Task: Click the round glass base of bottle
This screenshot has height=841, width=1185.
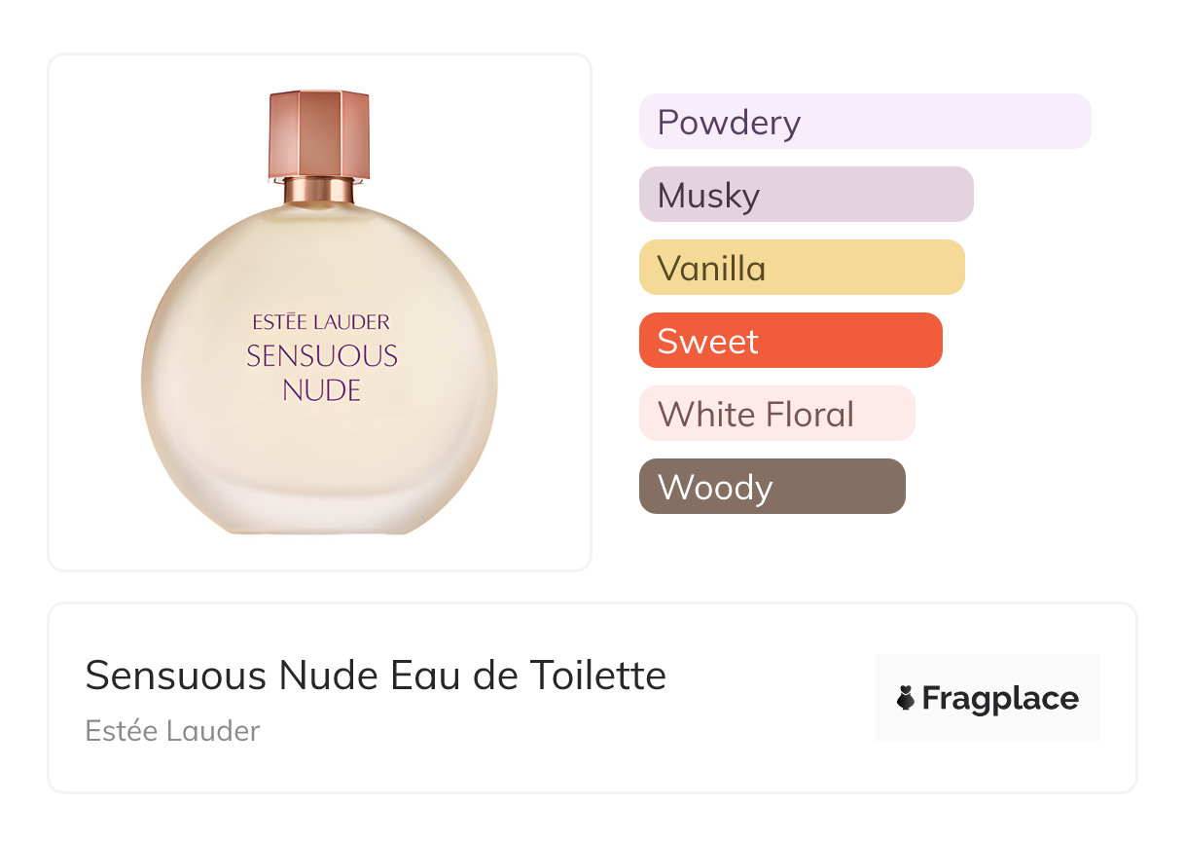Action: 319,370
